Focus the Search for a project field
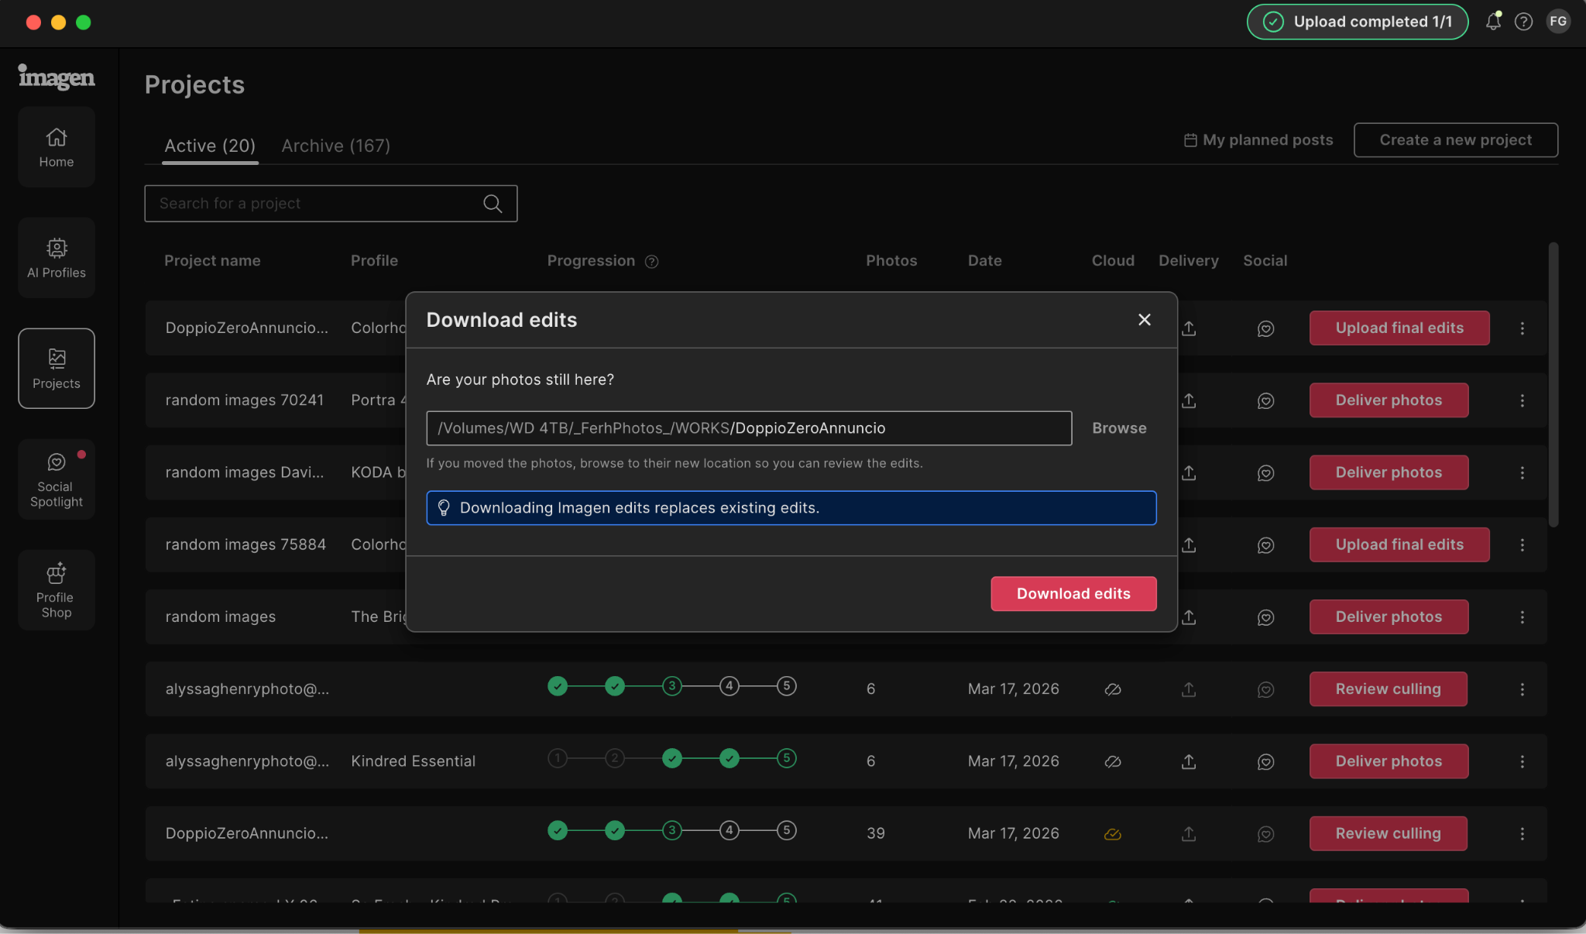The height and width of the screenshot is (934, 1586). coord(331,204)
